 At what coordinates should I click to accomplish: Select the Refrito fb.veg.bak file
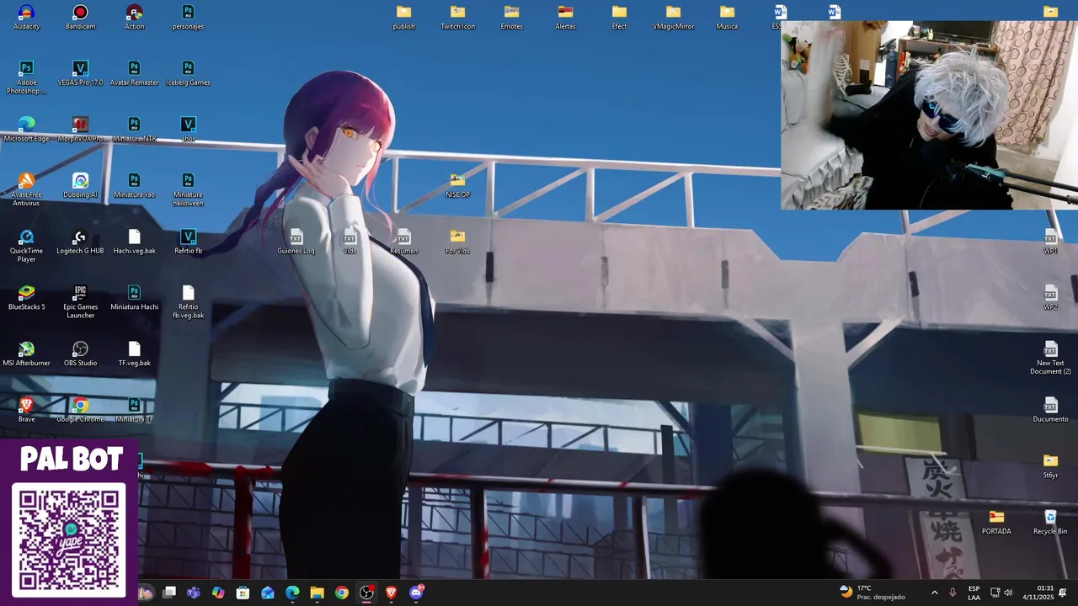(188, 301)
